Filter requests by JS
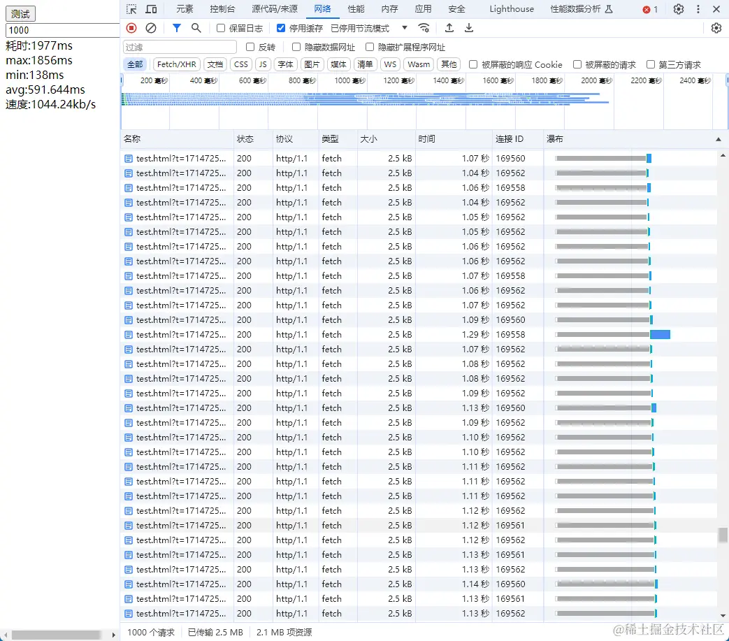The width and height of the screenshot is (729, 641). tap(263, 64)
